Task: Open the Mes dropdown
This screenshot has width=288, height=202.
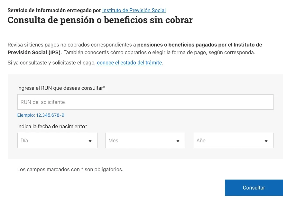Action: [145, 140]
